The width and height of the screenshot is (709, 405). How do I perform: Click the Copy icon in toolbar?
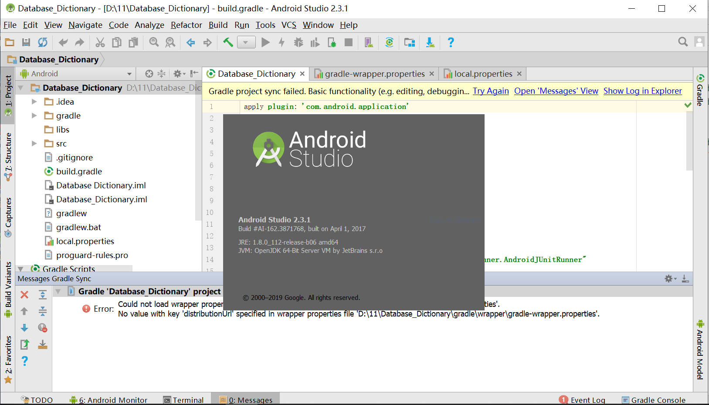(x=117, y=42)
